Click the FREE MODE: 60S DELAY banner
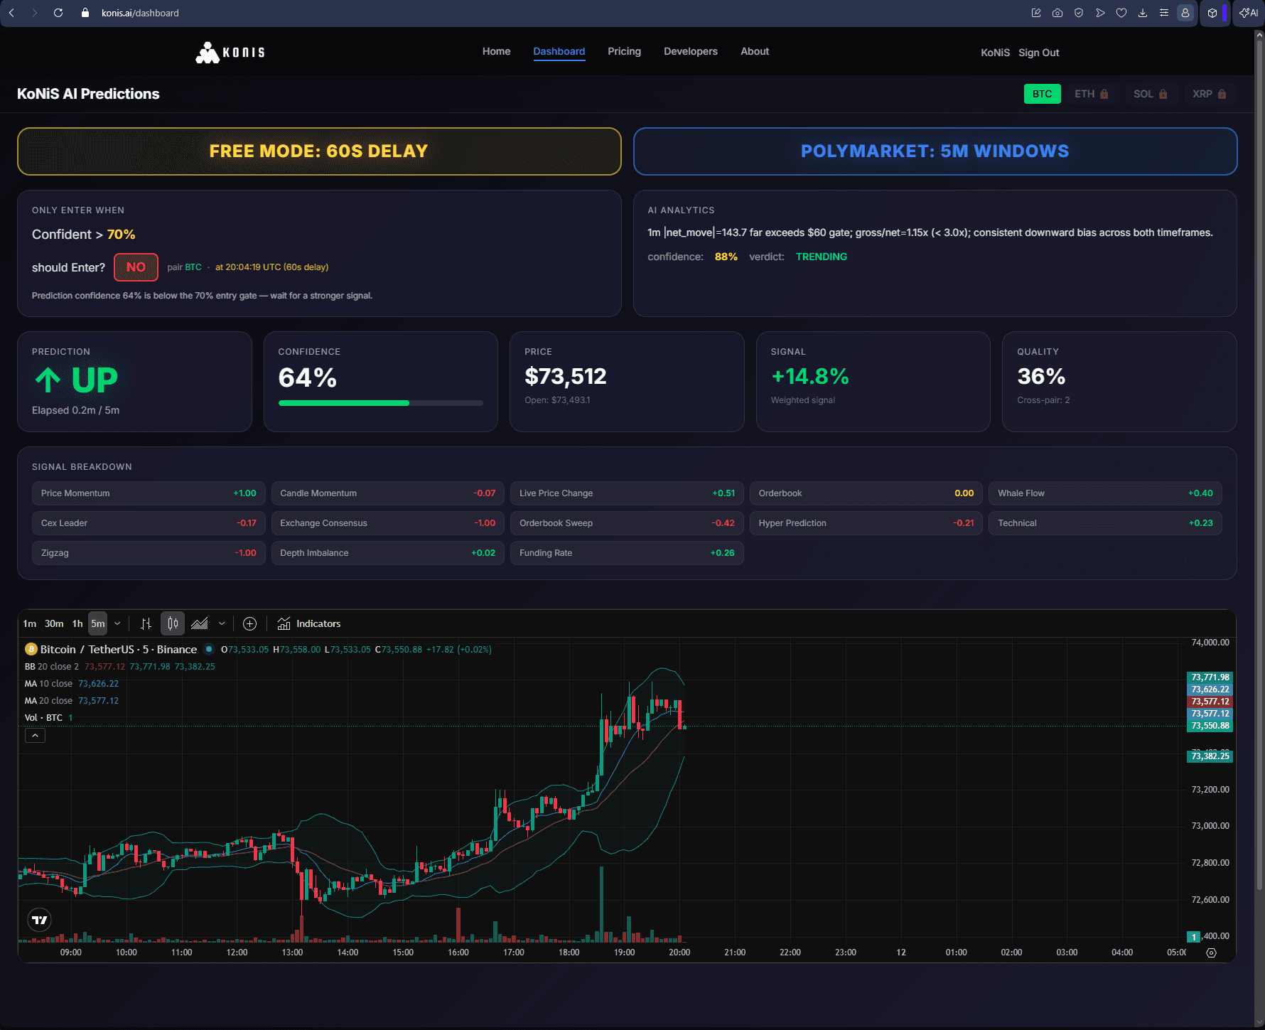The image size is (1265, 1030). (319, 151)
